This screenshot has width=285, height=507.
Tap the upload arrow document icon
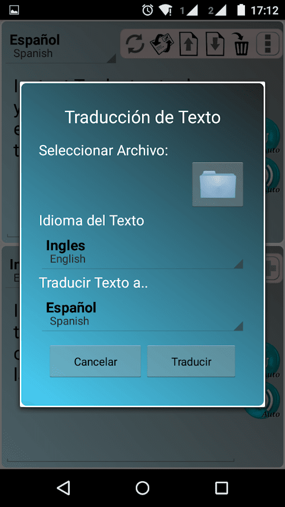tap(189, 44)
